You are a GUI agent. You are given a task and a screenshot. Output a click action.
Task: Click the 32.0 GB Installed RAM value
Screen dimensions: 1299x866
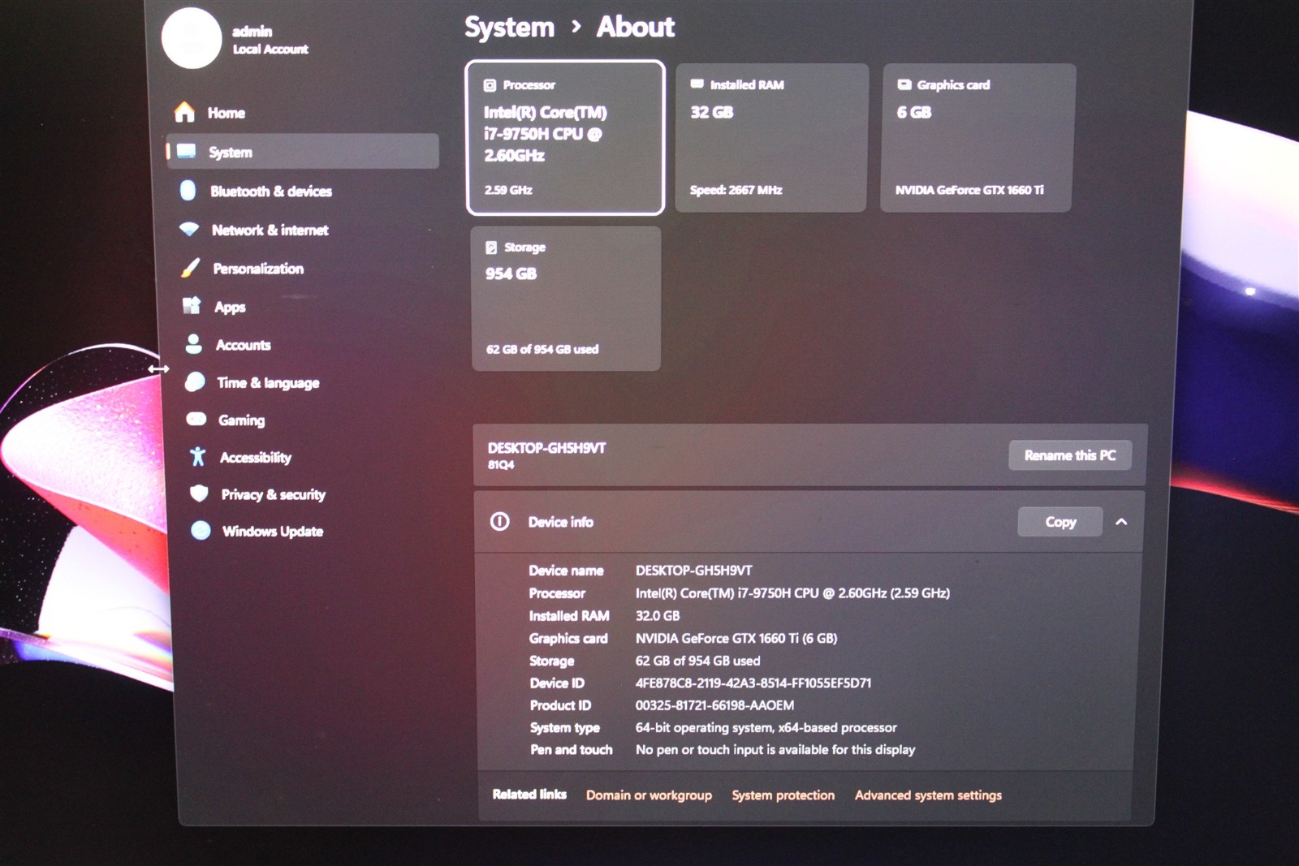[x=658, y=616]
